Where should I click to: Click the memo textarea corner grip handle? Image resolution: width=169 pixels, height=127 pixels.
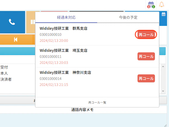point(165,126)
